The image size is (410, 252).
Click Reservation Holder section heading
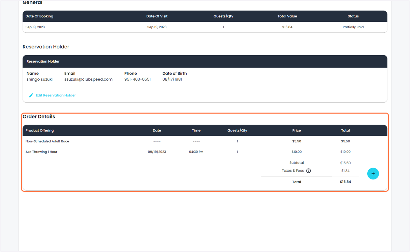pos(46,47)
